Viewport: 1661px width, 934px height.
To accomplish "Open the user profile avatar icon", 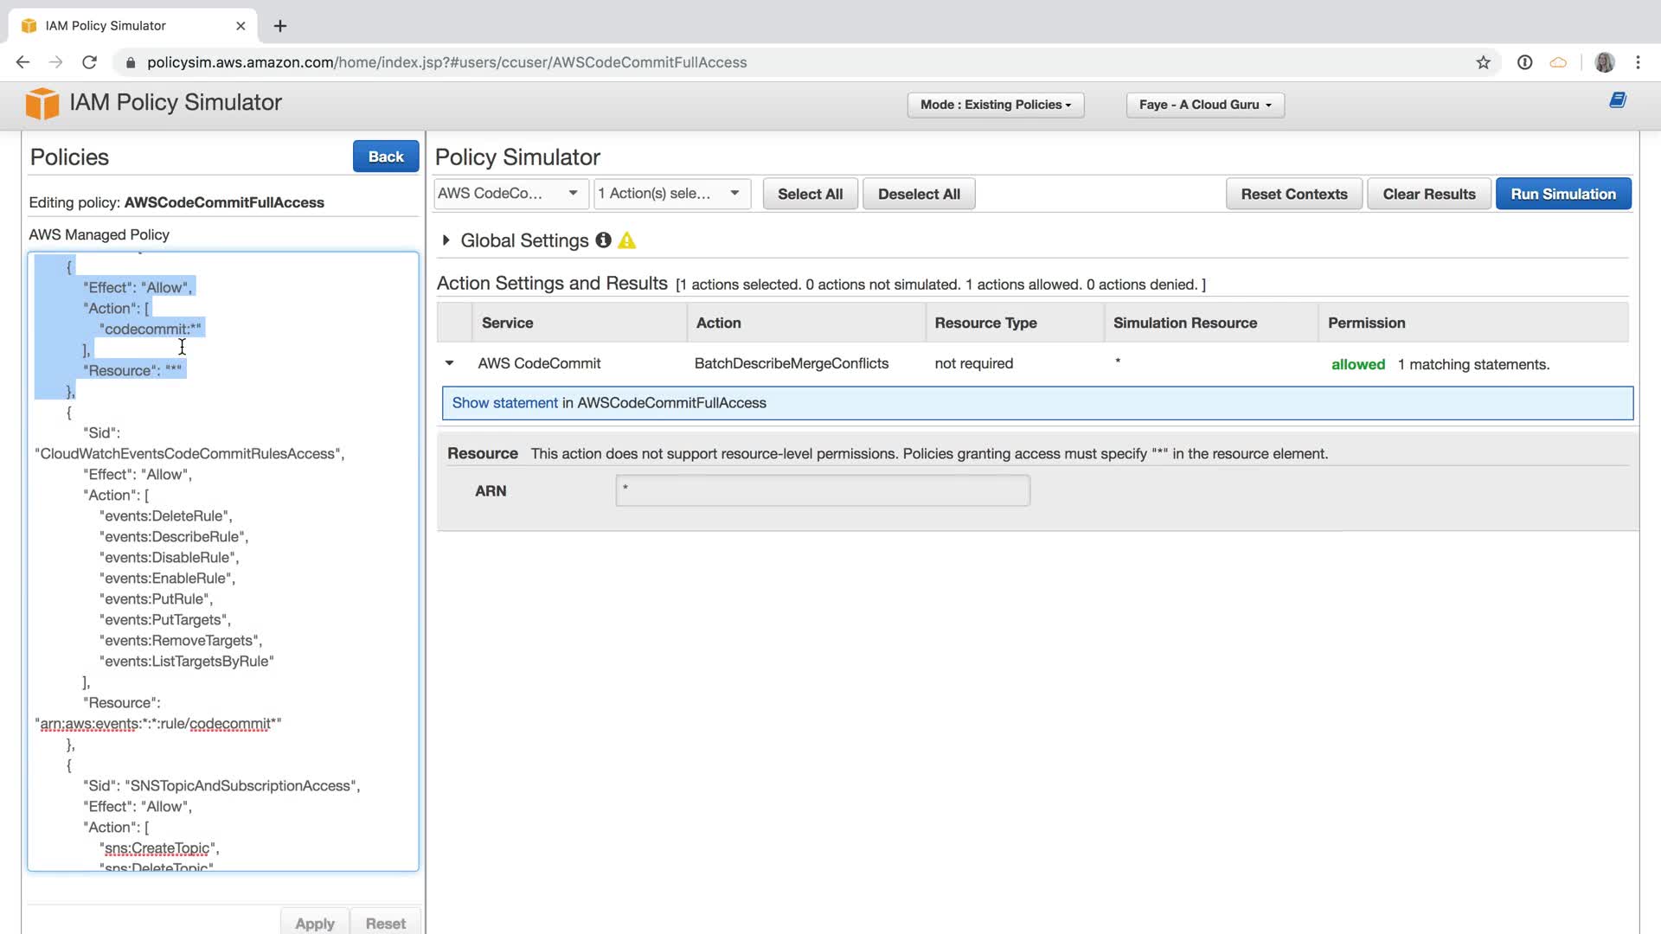I will tap(1604, 62).
